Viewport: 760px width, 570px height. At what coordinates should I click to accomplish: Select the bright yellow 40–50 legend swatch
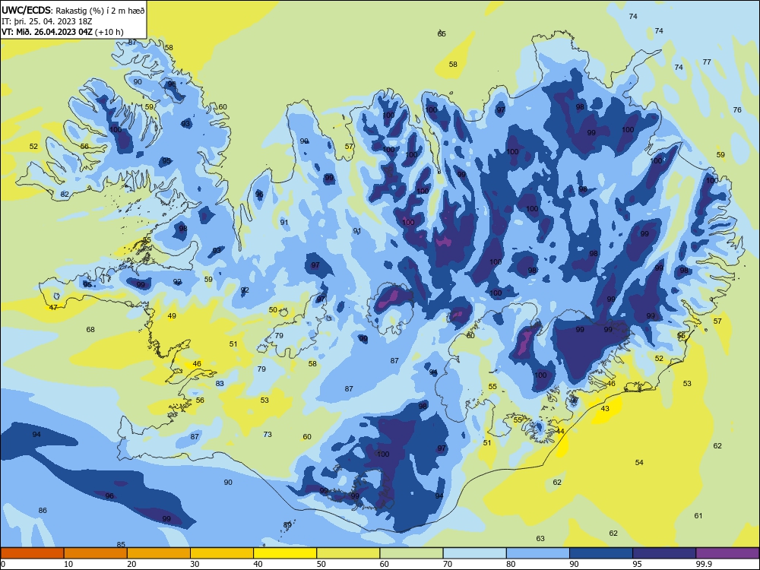[285, 553]
